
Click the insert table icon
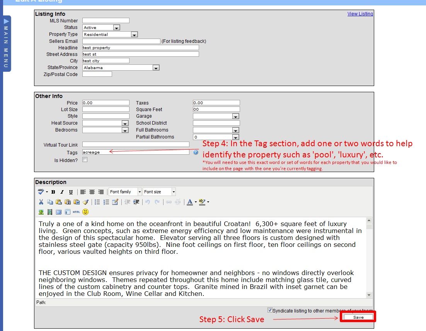[115, 202]
